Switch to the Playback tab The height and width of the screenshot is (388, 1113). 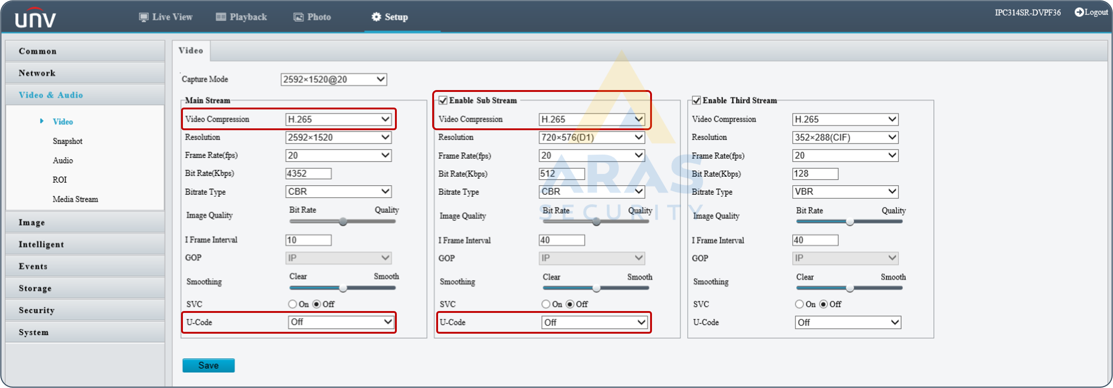242,17
